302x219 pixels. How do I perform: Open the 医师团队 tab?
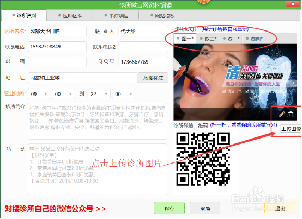(70, 16)
